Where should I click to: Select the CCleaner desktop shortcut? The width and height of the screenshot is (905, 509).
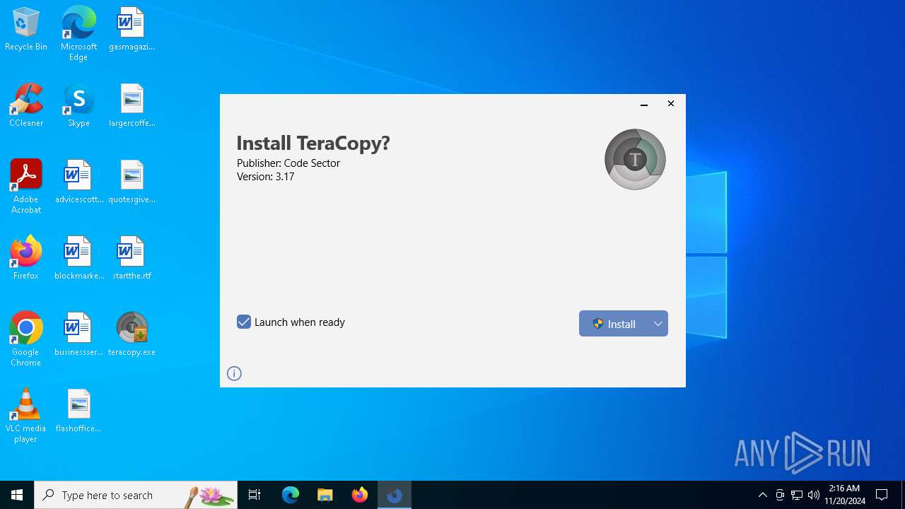tap(26, 106)
